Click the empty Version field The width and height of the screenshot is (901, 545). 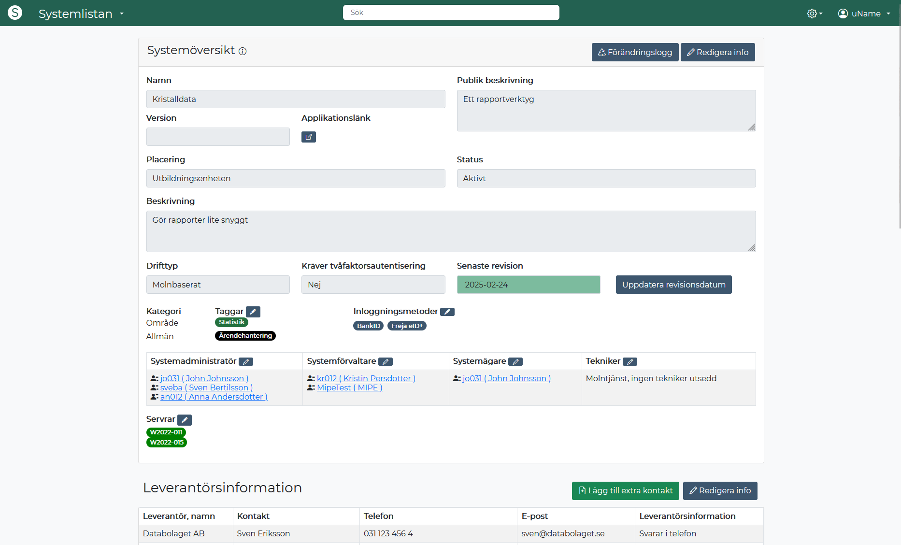(x=218, y=137)
